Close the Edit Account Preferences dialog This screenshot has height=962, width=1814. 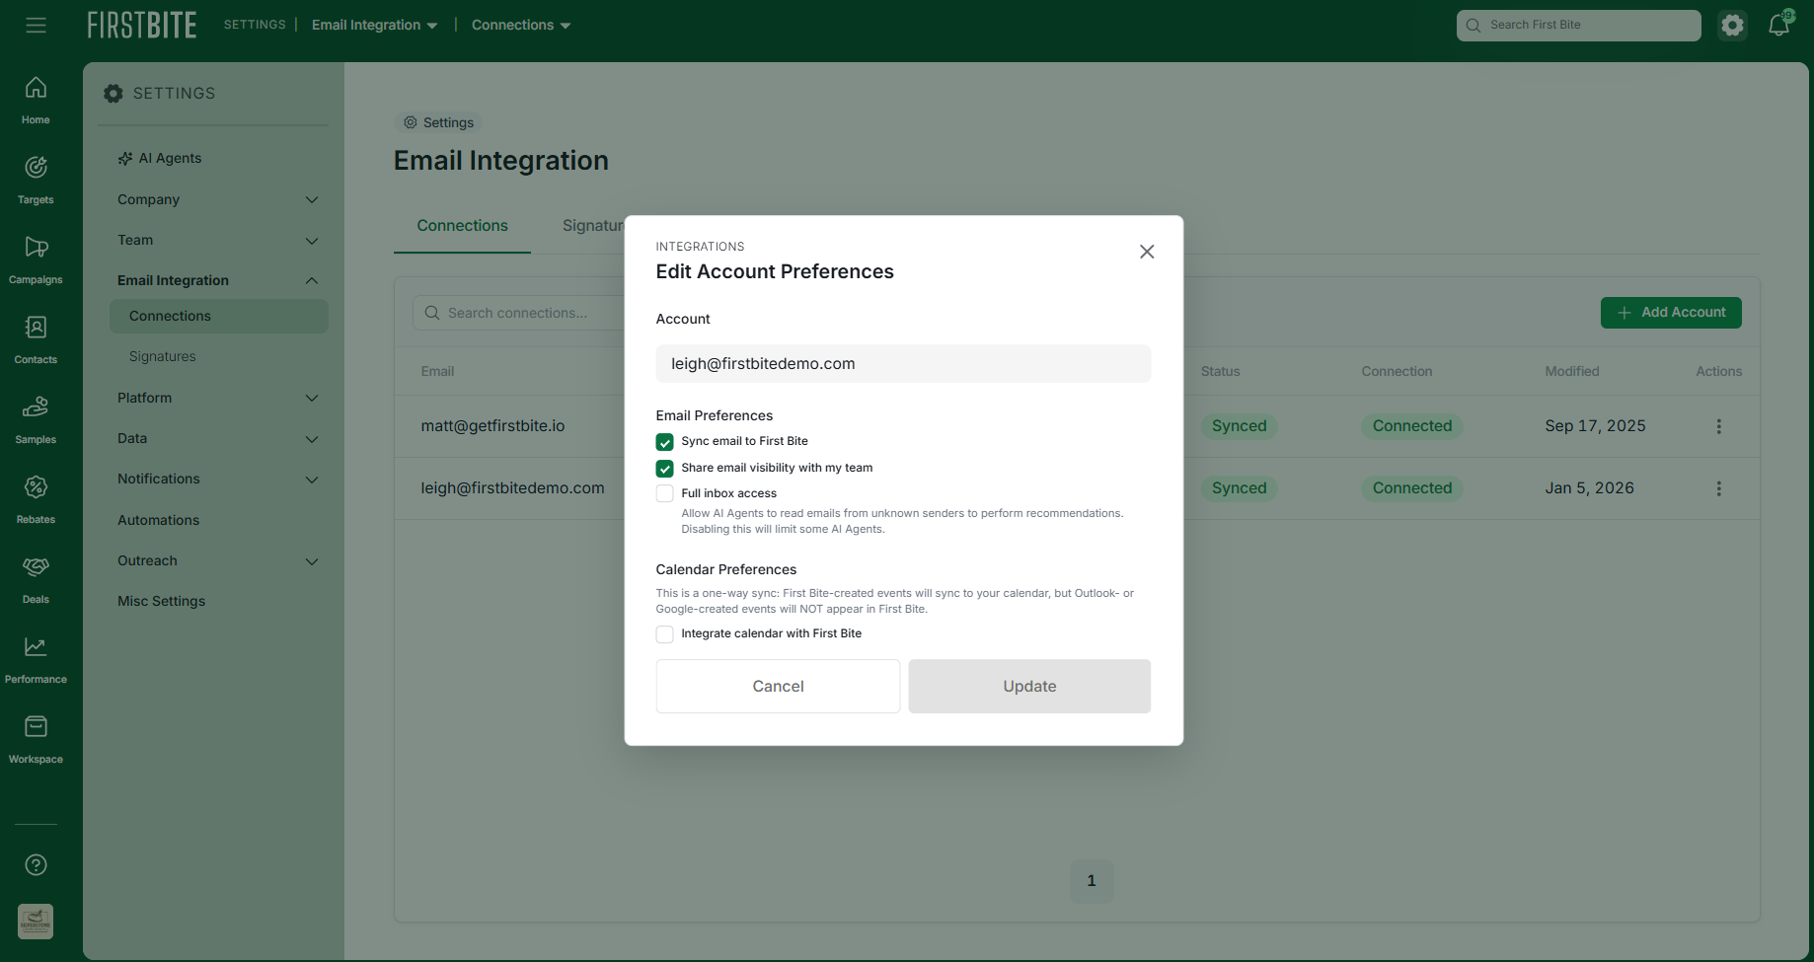point(1147,252)
